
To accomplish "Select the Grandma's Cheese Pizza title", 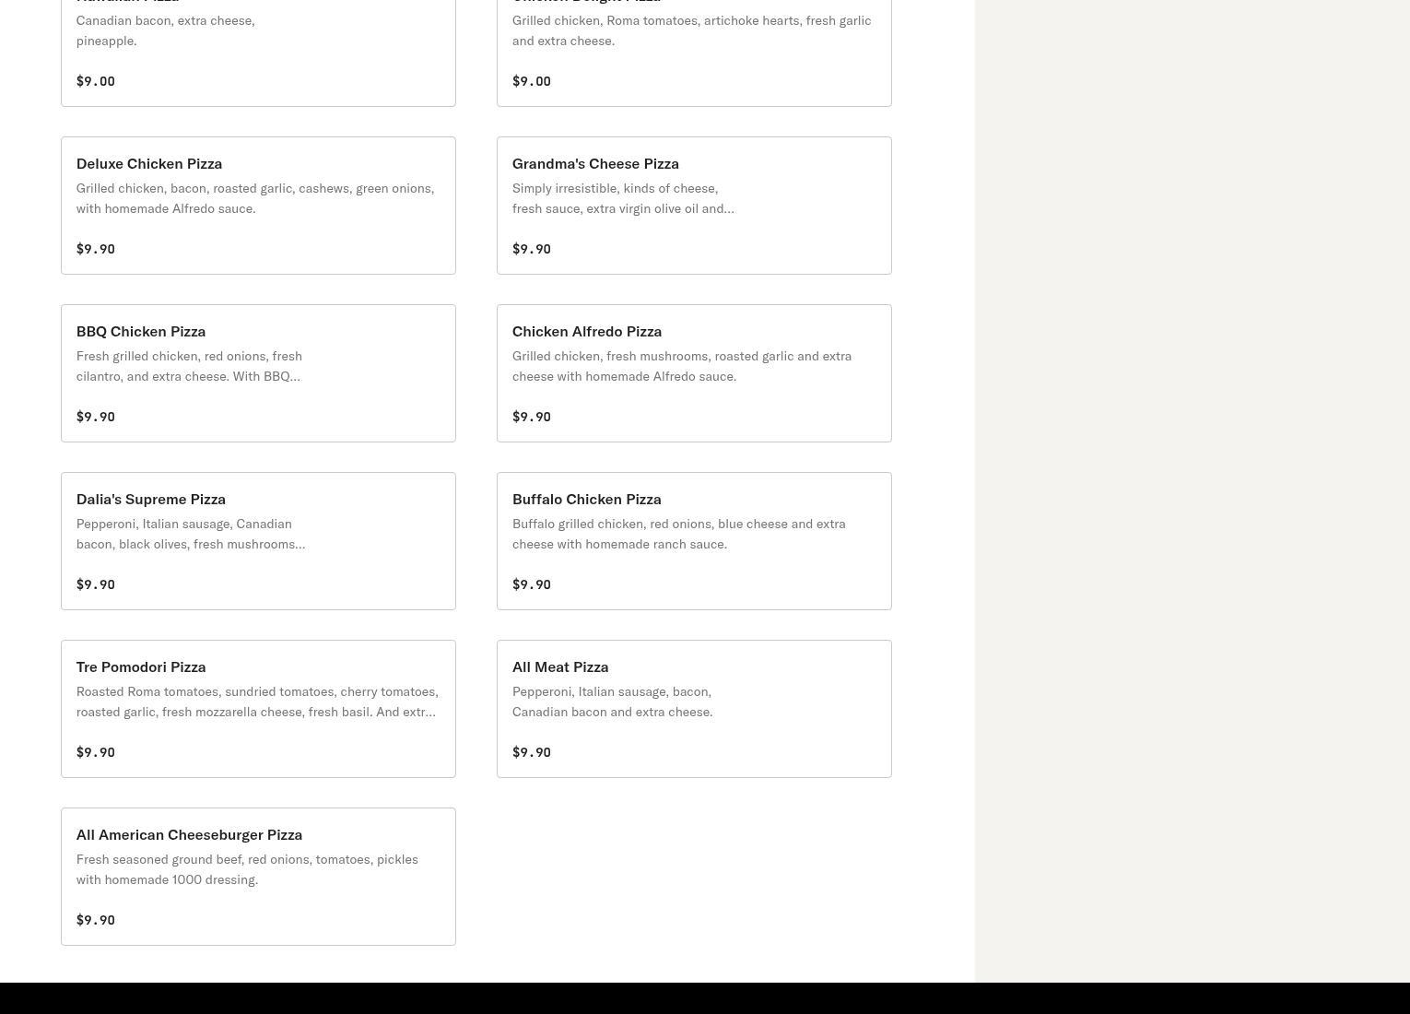I will point(595,163).
